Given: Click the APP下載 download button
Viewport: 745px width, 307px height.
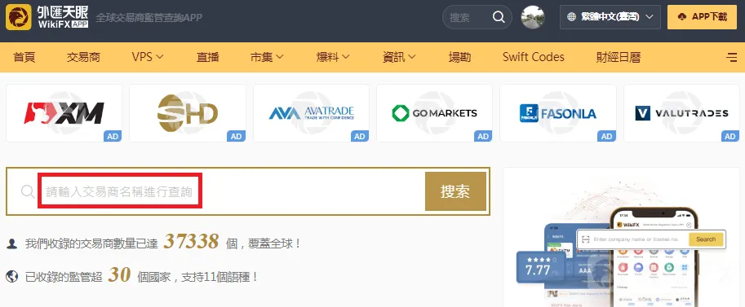Looking at the screenshot, I should pos(703,17).
